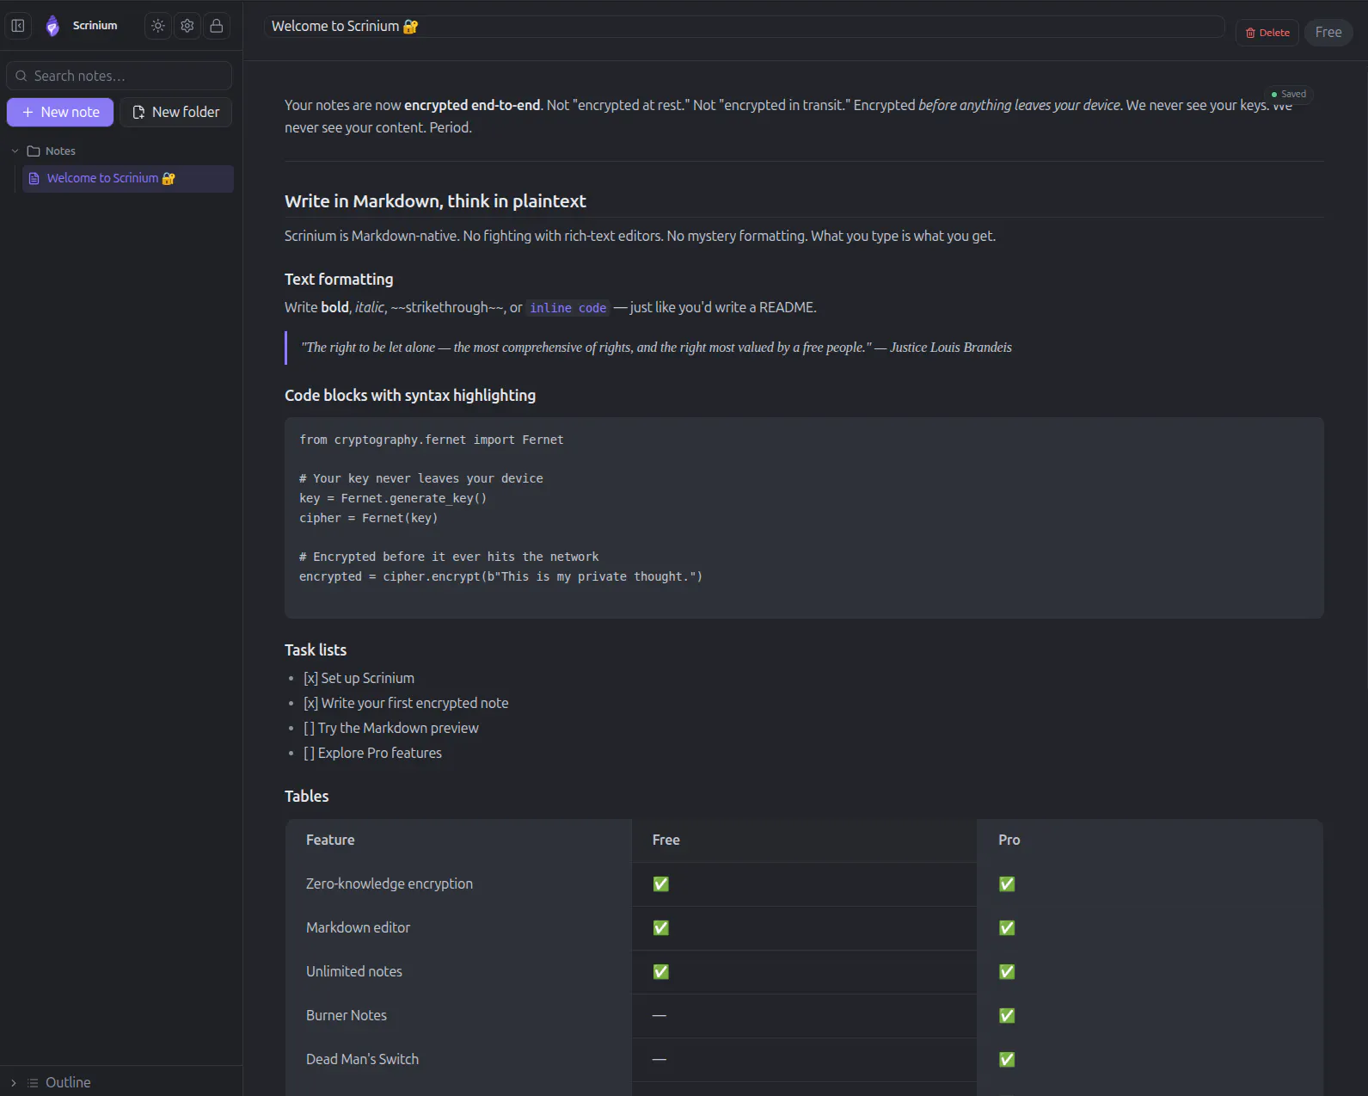
Task: Click 'Zero-knowledge encryption' table cell
Action: point(390,884)
